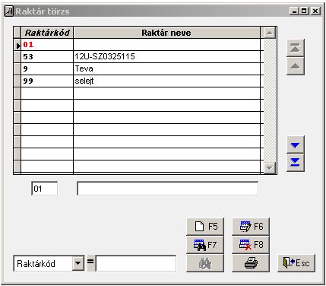Screen dimensions: 326x286
Task: Click the greyed binoculars find button
Action: (205, 263)
